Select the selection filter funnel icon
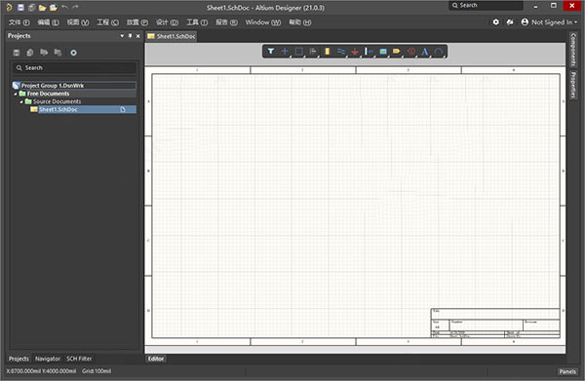Image resolution: width=585 pixels, height=381 pixels. (271, 52)
